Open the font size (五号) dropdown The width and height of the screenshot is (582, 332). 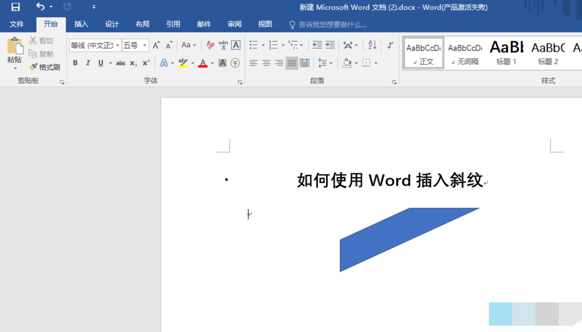pyautogui.click(x=145, y=45)
